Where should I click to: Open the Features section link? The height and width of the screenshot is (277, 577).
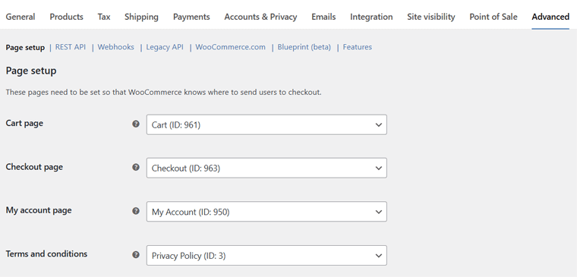(x=358, y=47)
